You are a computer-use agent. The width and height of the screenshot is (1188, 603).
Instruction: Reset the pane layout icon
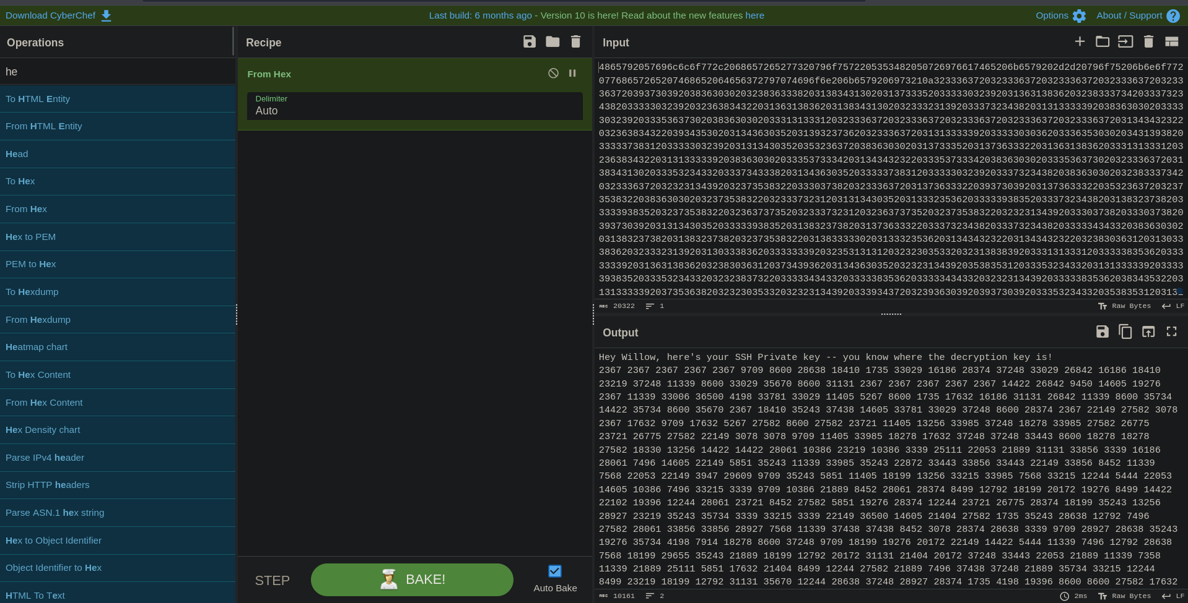[x=1171, y=41]
